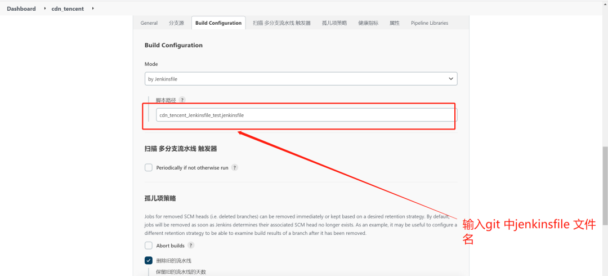The image size is (608, 276).
Task: Click the Build Configuration section heading
Action: (x=174, y=45)
